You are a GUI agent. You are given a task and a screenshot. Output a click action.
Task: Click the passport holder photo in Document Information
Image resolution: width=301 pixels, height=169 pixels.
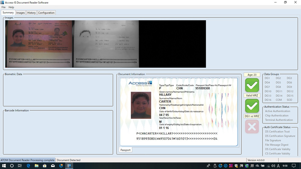(x=141, y=105)
